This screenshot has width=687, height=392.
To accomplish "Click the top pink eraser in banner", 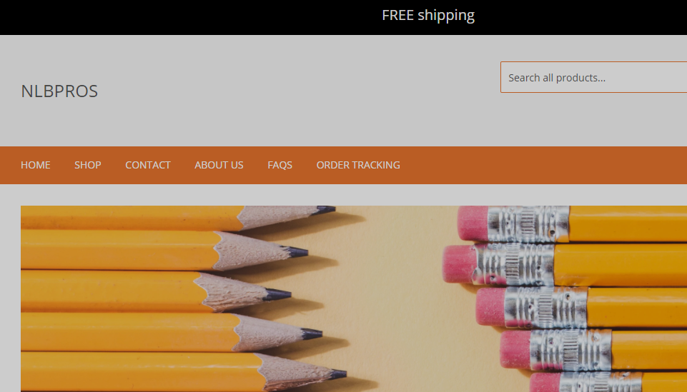I will (473, 223).
